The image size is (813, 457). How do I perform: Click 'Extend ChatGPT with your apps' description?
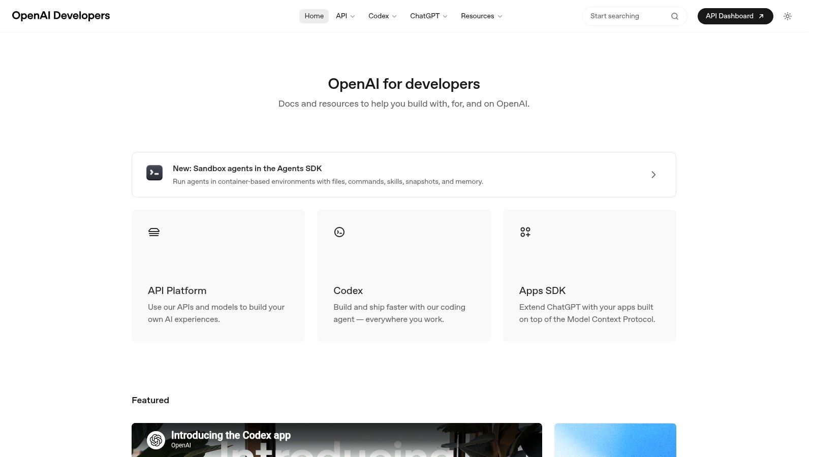[587, 313]
